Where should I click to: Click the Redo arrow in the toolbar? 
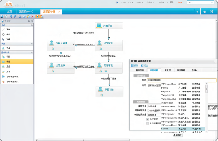tap(15, 17)
